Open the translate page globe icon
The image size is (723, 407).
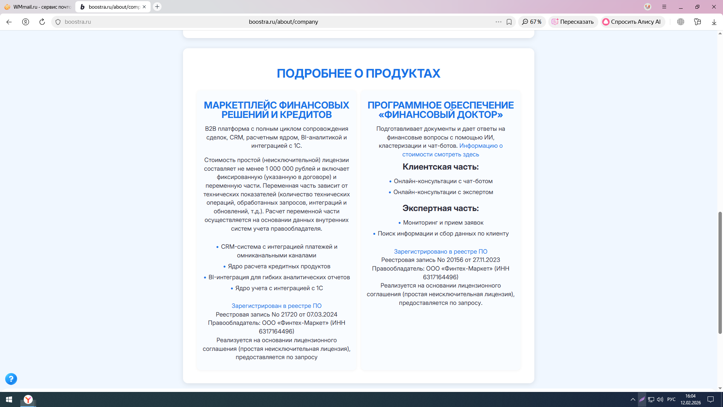pos(680,22)
